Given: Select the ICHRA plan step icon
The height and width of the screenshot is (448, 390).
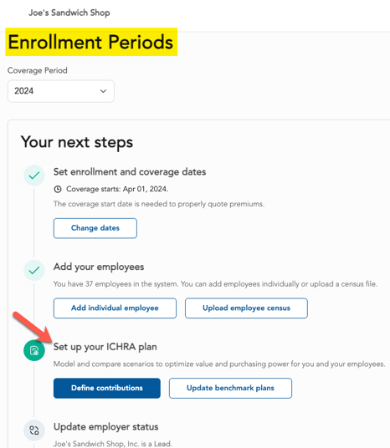Looking at the screenshot, I should point(34,350).
